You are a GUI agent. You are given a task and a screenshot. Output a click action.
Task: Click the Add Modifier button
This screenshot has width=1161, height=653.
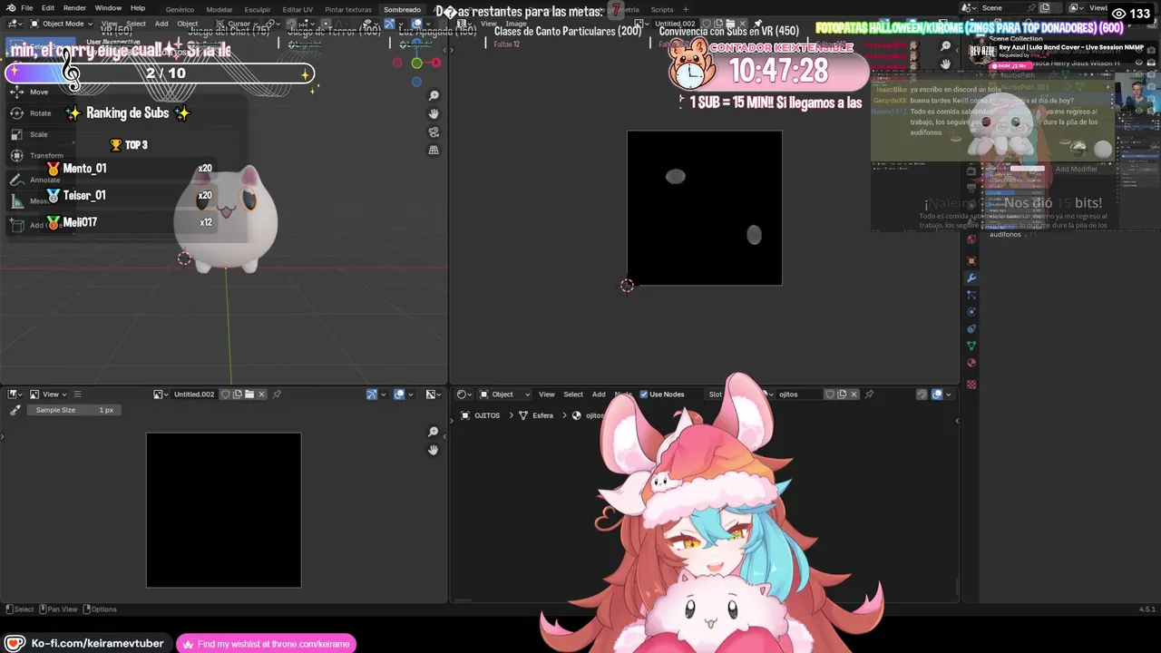(1076, 169)
